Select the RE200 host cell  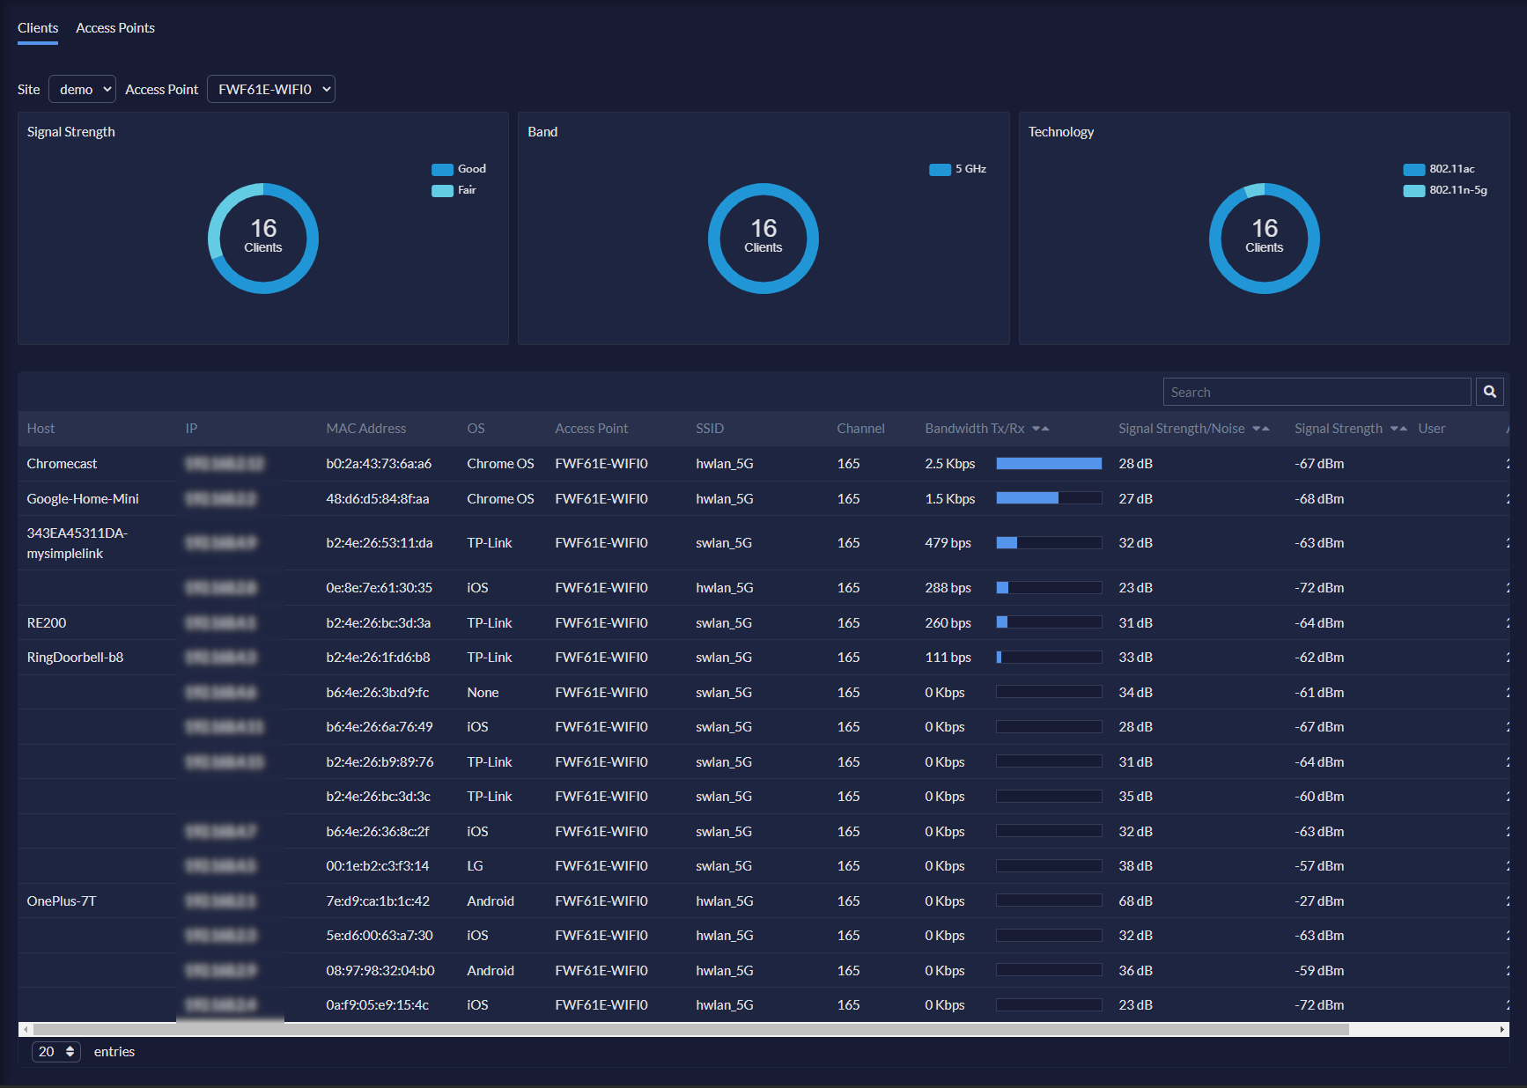pos(47,623)
